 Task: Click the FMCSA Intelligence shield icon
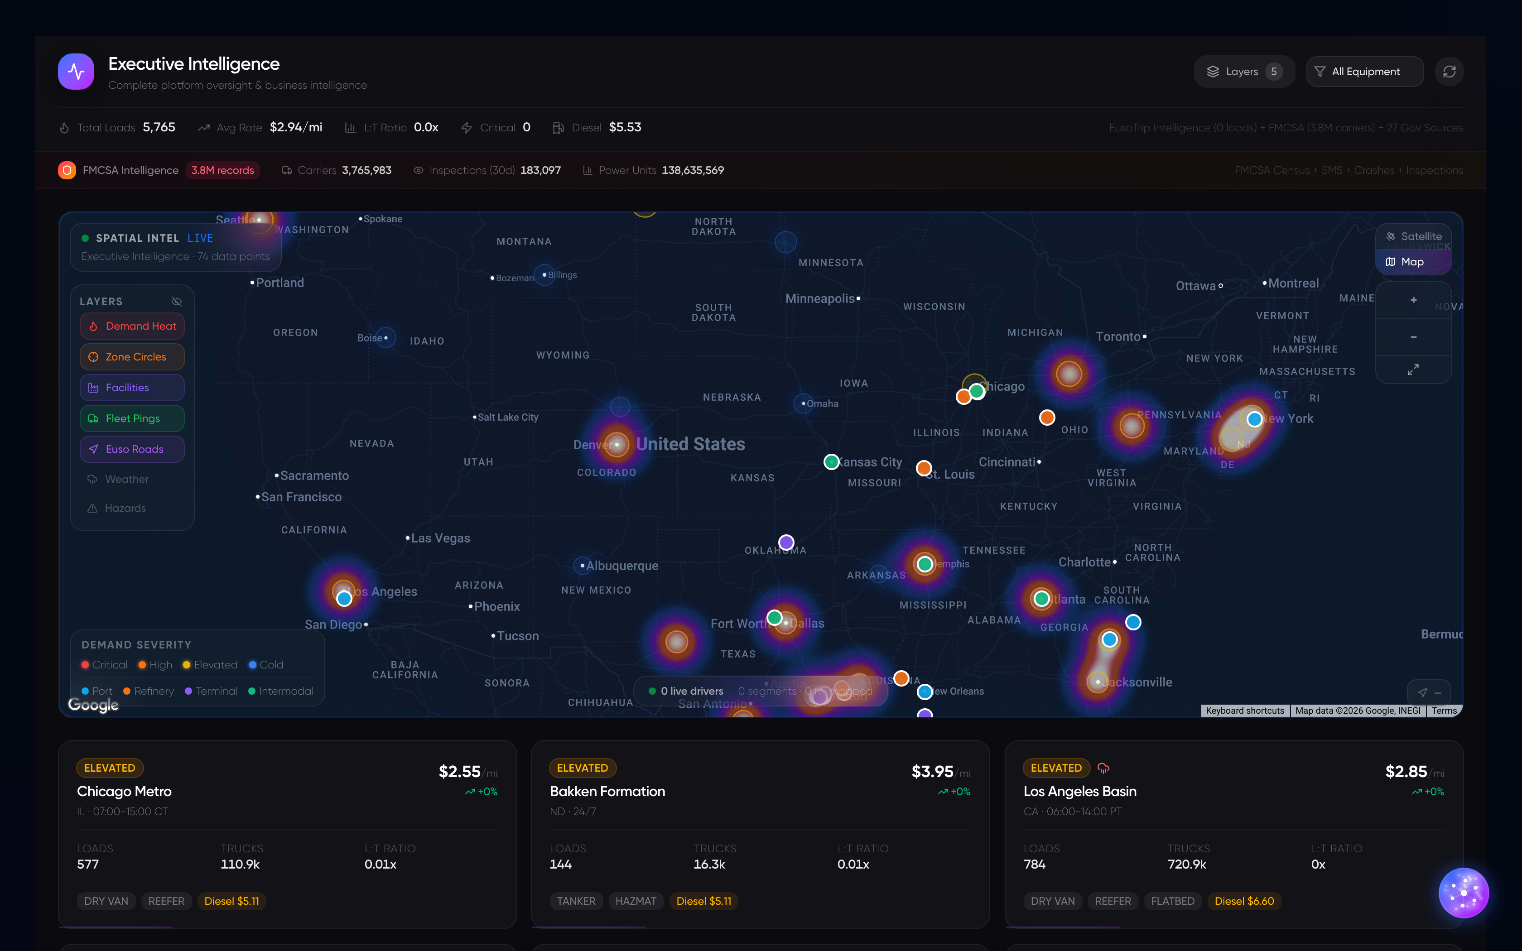point(67,170)
